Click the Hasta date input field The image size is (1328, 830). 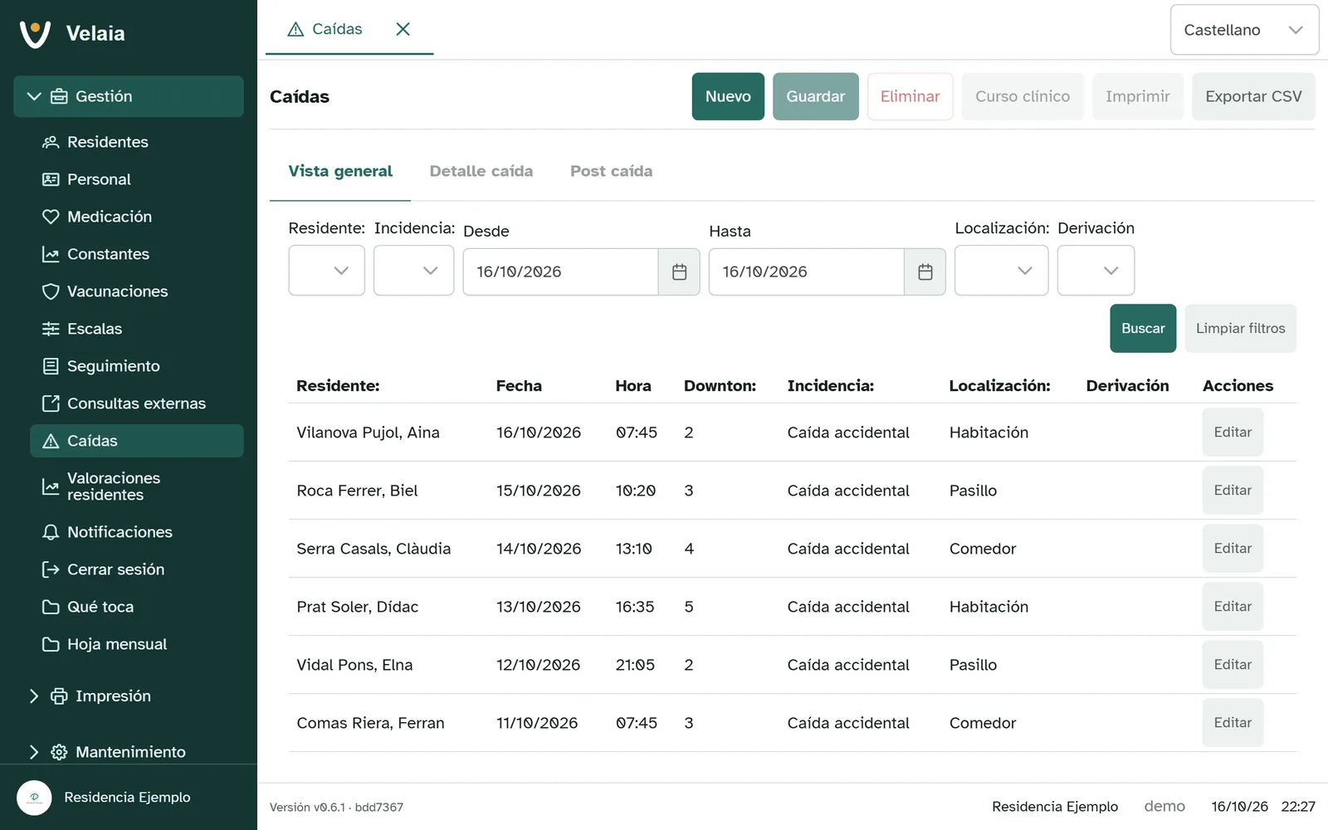(807, 271)
